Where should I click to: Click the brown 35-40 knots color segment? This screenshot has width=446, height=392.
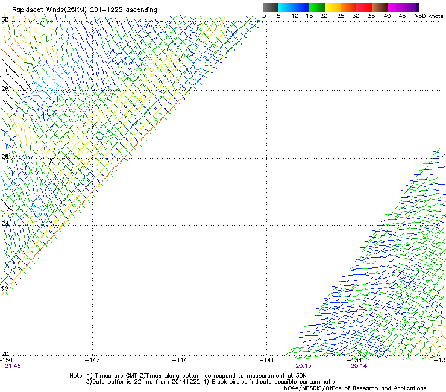pos(380,7)
